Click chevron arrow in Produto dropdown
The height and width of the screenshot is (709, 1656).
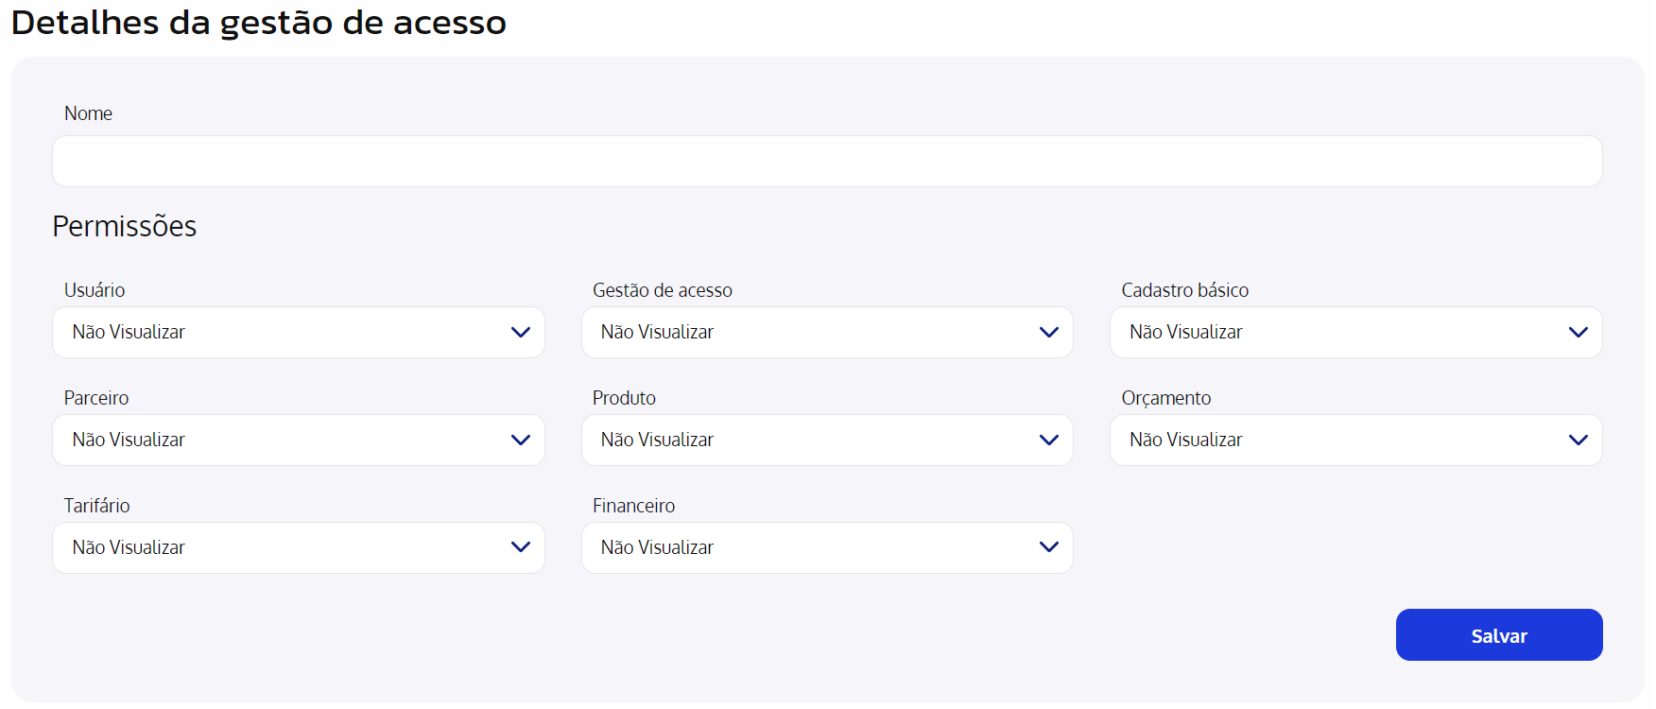tap(1049, 440)
